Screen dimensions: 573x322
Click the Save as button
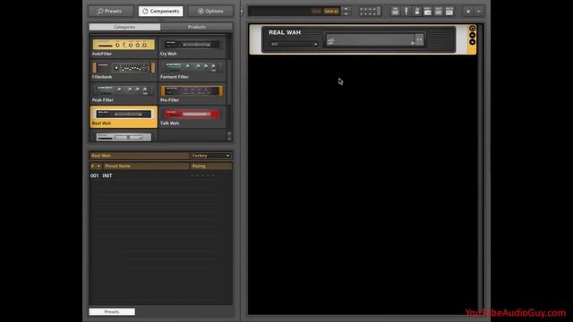click(331, 12)
